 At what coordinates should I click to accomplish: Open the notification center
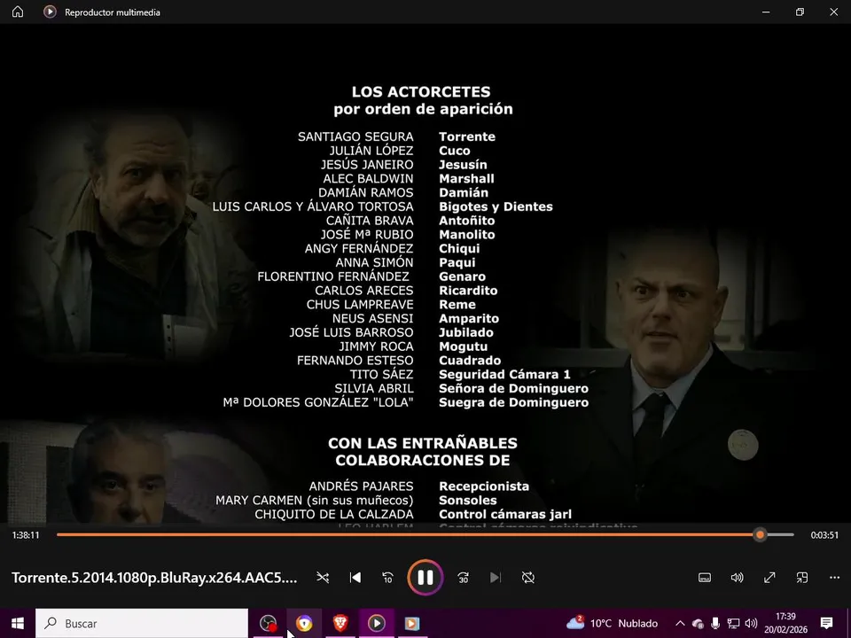(x=826, y=623)
